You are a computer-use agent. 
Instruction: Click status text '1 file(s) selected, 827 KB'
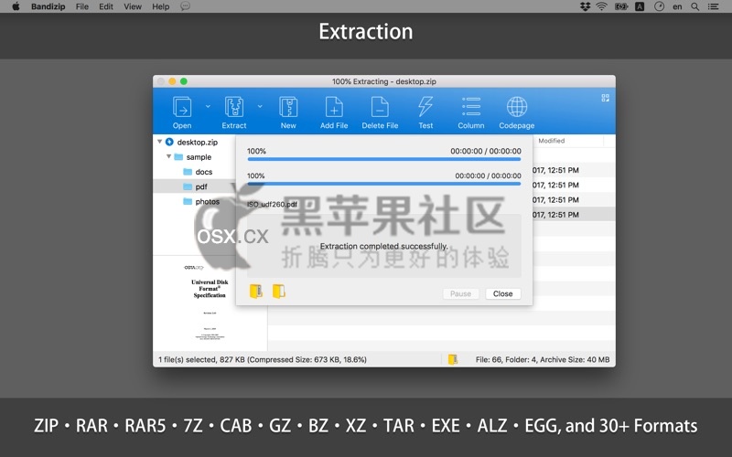[201, 359]
